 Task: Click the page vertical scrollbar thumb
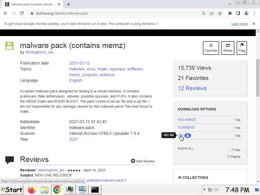tap(258, 78)
